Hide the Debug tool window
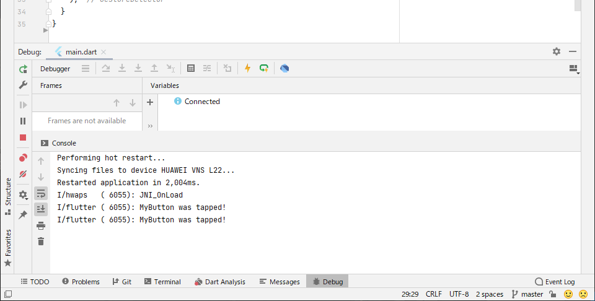 pos(573,51)
